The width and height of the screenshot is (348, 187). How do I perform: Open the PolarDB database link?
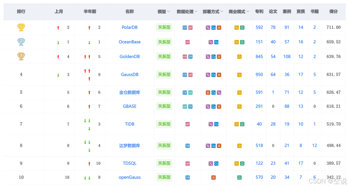[130, 27]
